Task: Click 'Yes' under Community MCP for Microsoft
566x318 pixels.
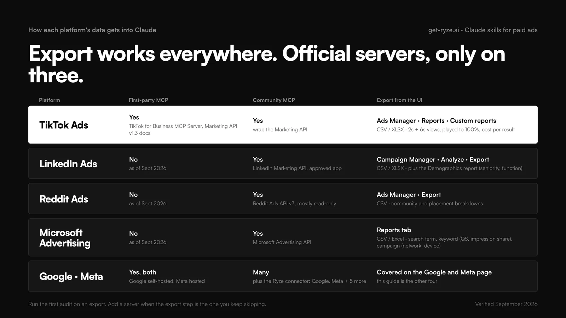Action: [258, 234]
